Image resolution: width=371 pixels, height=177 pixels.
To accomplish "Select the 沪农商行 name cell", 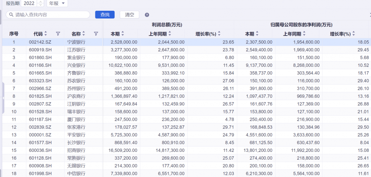I will [x=76, y=96].
